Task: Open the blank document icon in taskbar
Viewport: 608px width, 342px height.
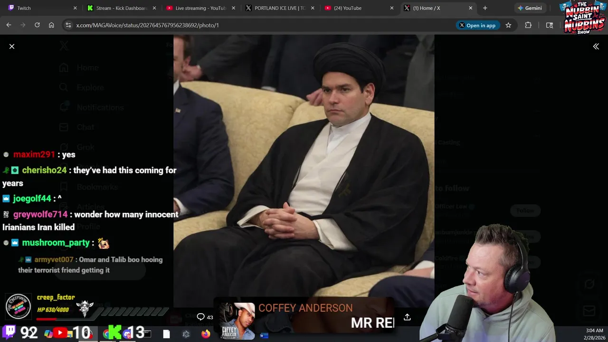Action: point(166,334)
